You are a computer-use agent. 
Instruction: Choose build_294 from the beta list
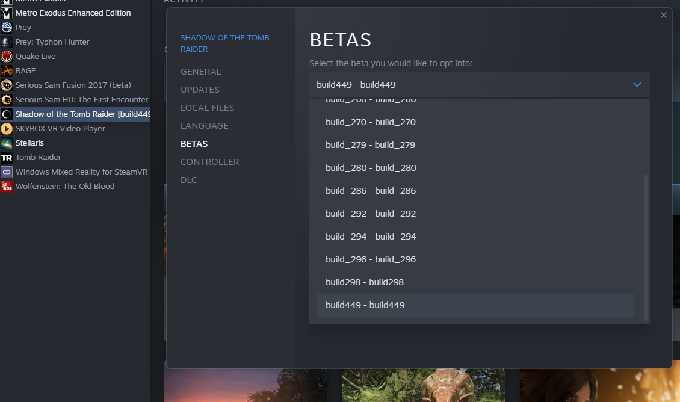[x=475, y=237]
